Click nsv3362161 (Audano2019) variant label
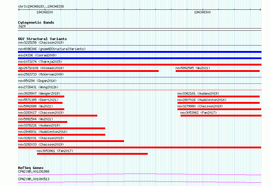This screenshot has height=186, width=270. 198,93
